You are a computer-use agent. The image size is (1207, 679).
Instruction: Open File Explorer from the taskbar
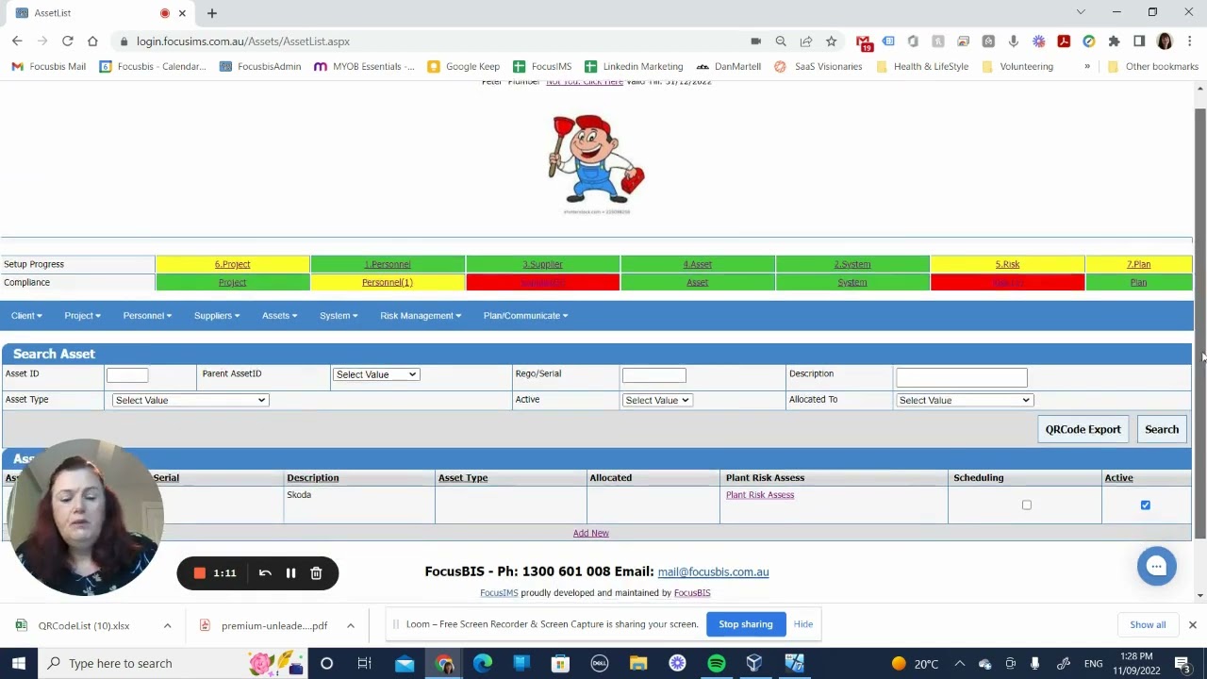638,663
